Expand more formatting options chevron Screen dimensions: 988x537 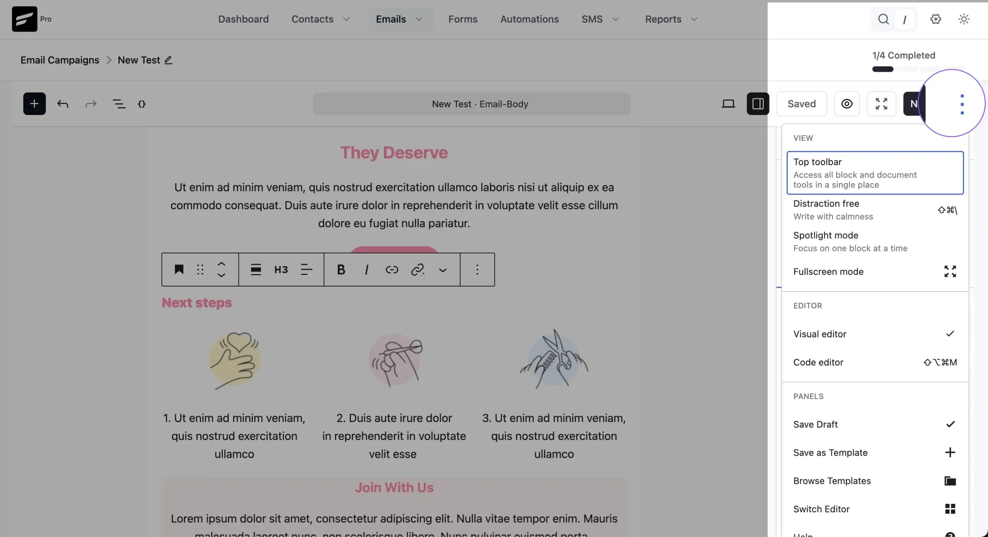443,270
